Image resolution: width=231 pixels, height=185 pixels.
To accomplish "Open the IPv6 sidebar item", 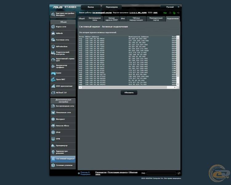I will [x=63, y=133].
